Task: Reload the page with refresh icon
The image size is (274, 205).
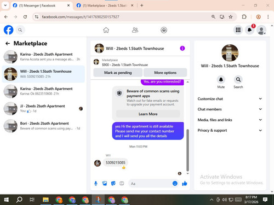Action: click(x=25, y=17)
